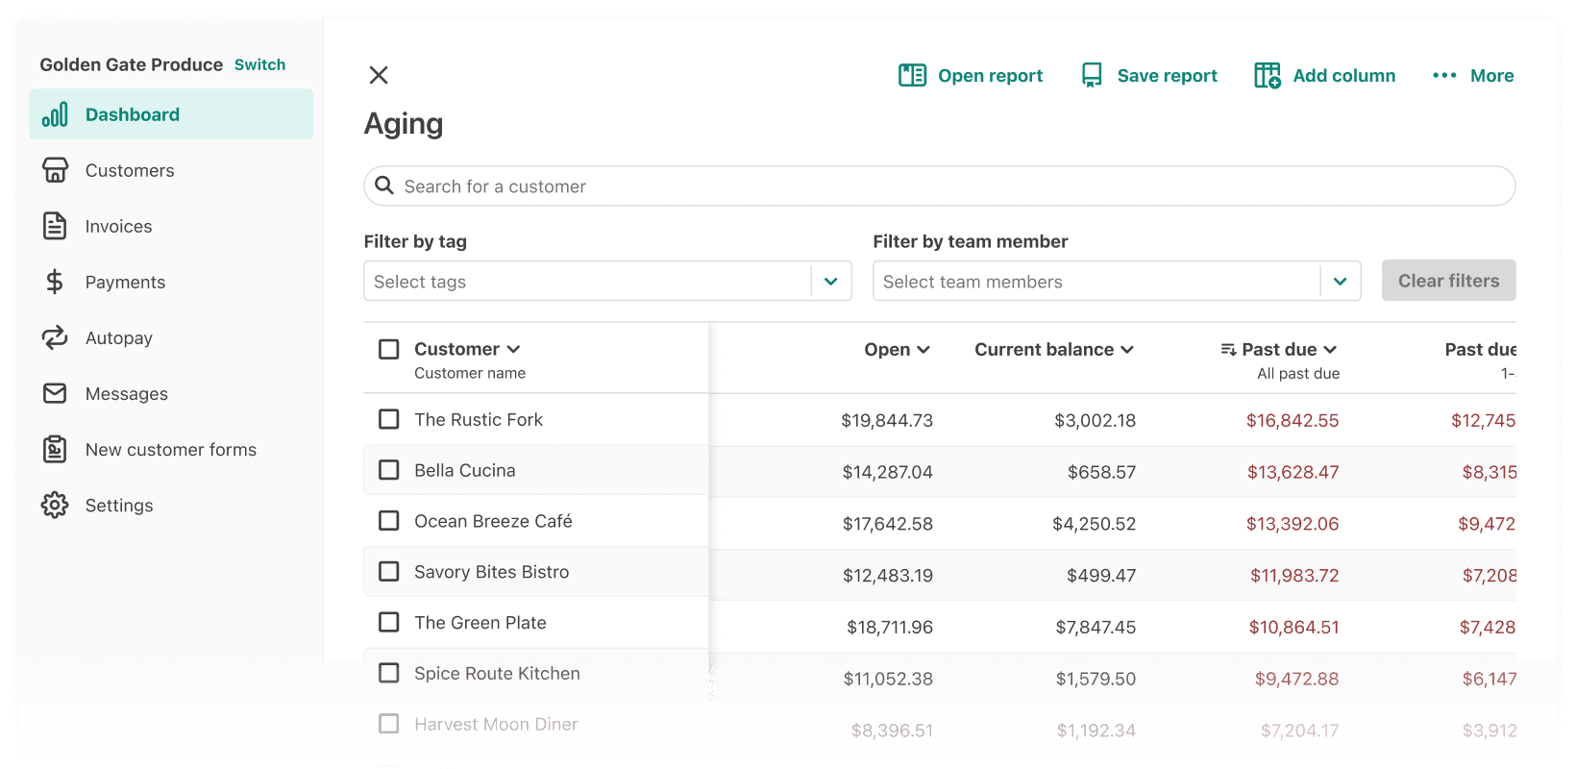Click the Messages envelope icon

55,393
